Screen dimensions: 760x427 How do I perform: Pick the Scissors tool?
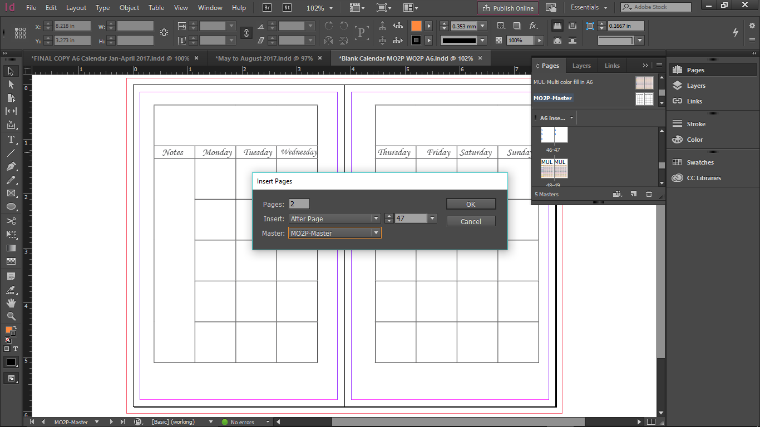click(11, 221)
